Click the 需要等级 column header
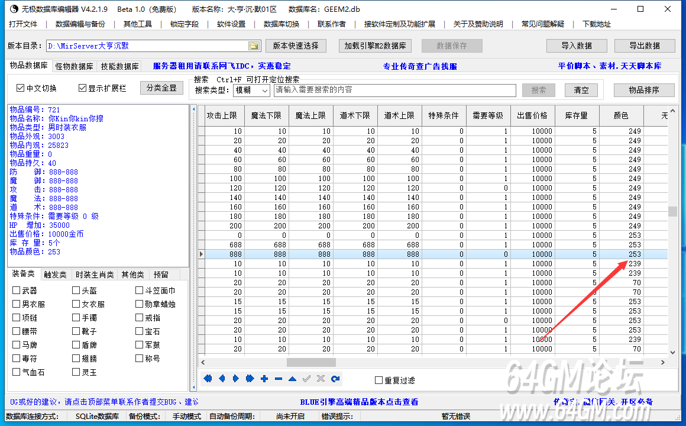This screenshot has width=686, height=426. click(488, 115)
